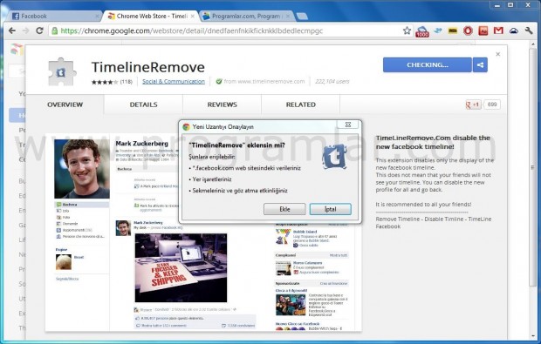Close the TimelineRemove detail overlay
The height and width of the screenshot is (344, 541).
(x=498, y=54)
